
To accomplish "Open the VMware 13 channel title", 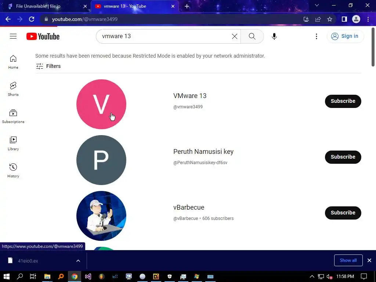I will point(190,96).
